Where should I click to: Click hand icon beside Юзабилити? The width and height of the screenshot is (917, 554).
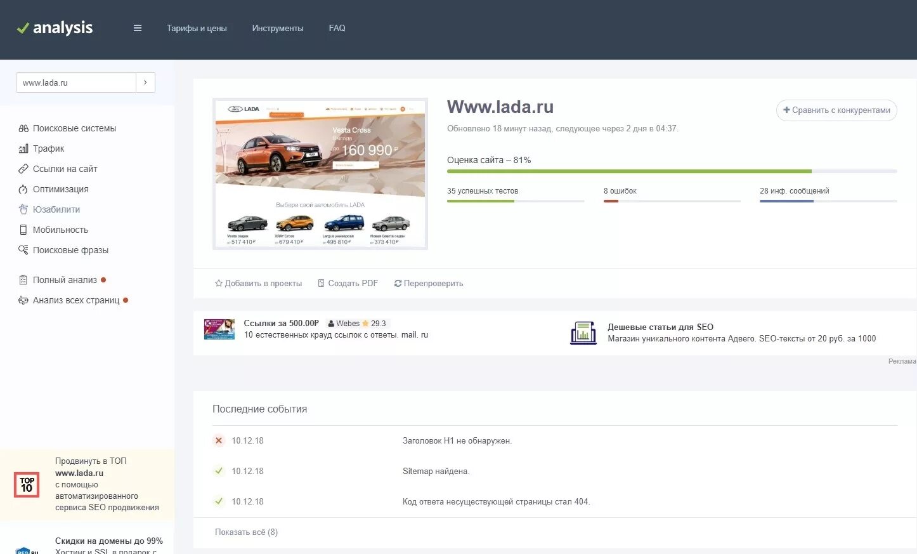(x=23, y=209)
